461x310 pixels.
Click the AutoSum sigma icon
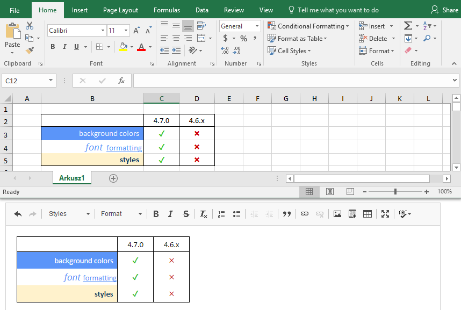(408, 26)
